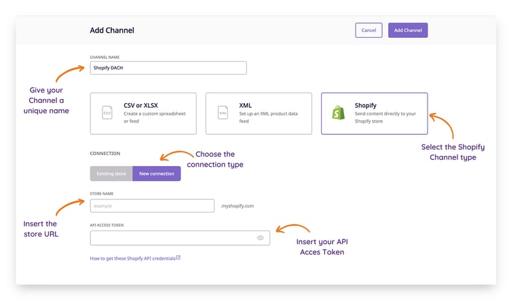Open How to get Shopify API credentials link

click(132, 258)
